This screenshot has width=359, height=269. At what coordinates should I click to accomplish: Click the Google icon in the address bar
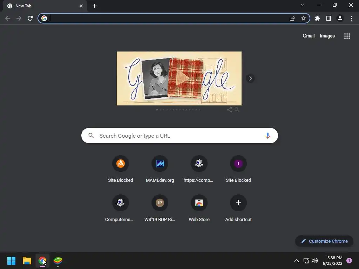tap(44, 18)
